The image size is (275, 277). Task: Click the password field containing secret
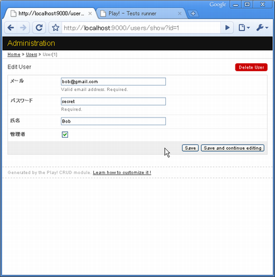point(113,102)
